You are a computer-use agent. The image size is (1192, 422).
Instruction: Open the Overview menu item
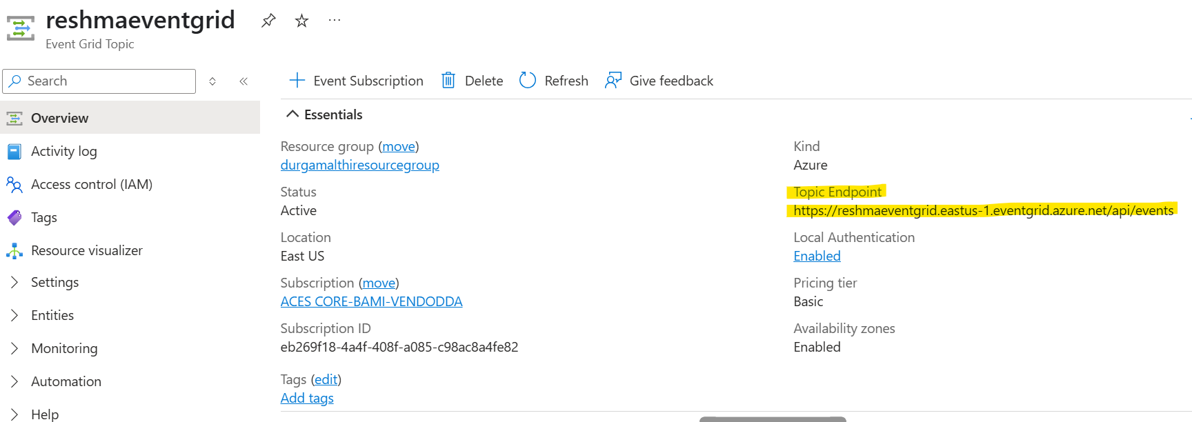pyautogui.click(x=130, y=118)
